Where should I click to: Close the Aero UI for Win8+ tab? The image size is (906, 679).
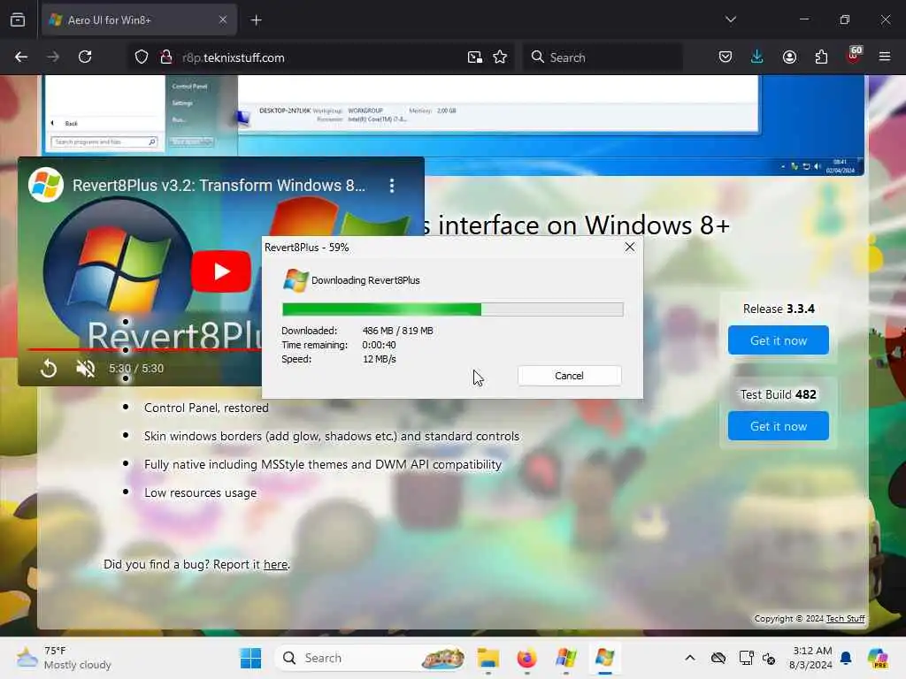point(223,19)
